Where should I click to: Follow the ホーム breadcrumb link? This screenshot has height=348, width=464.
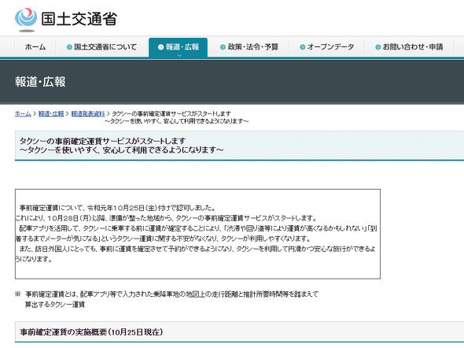(23, 113)
